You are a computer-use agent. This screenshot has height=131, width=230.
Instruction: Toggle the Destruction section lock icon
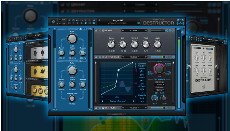96,57
